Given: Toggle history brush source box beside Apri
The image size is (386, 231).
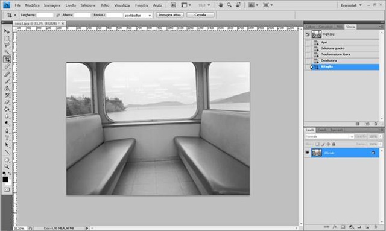Looking at the screenshot, I should click(308, 43).
